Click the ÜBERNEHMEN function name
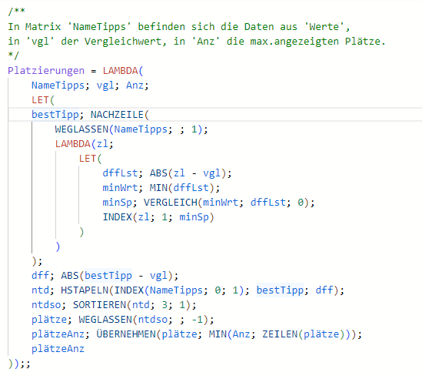 [x=126, y=334]
